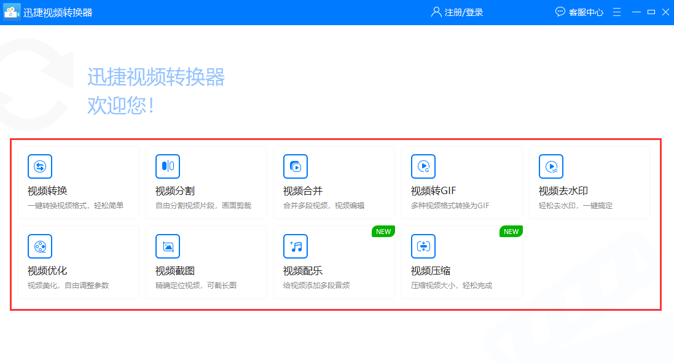This screenshot has width=674, height=363.
Task: Click the 视频转换 title text
Action: [x=47, y=191]
